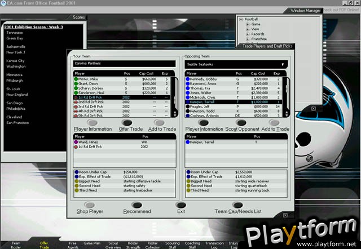Open the Coaching Staff bottom tab

(x=192, y=245)
